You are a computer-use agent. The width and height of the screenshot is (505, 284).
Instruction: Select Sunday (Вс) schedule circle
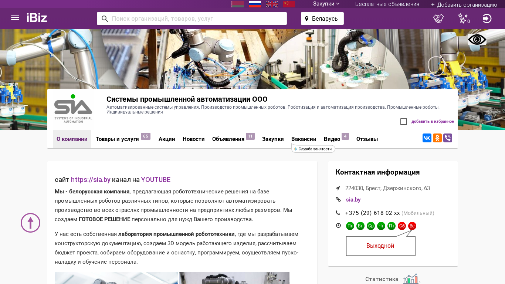coord(412,226)
